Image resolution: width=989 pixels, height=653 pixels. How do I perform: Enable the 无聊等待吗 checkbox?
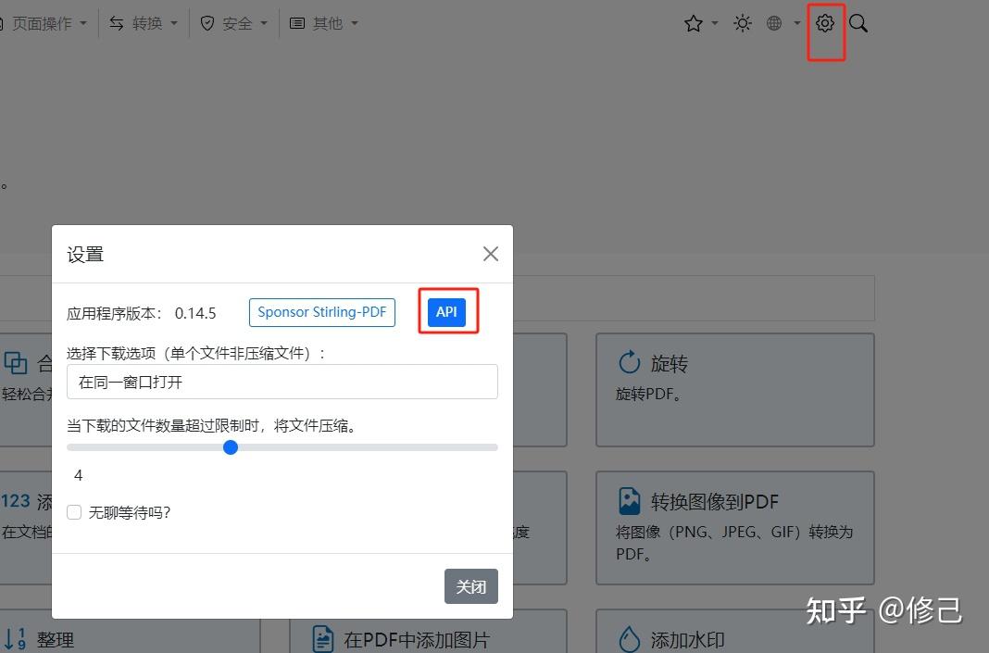[x=74, y=512]
